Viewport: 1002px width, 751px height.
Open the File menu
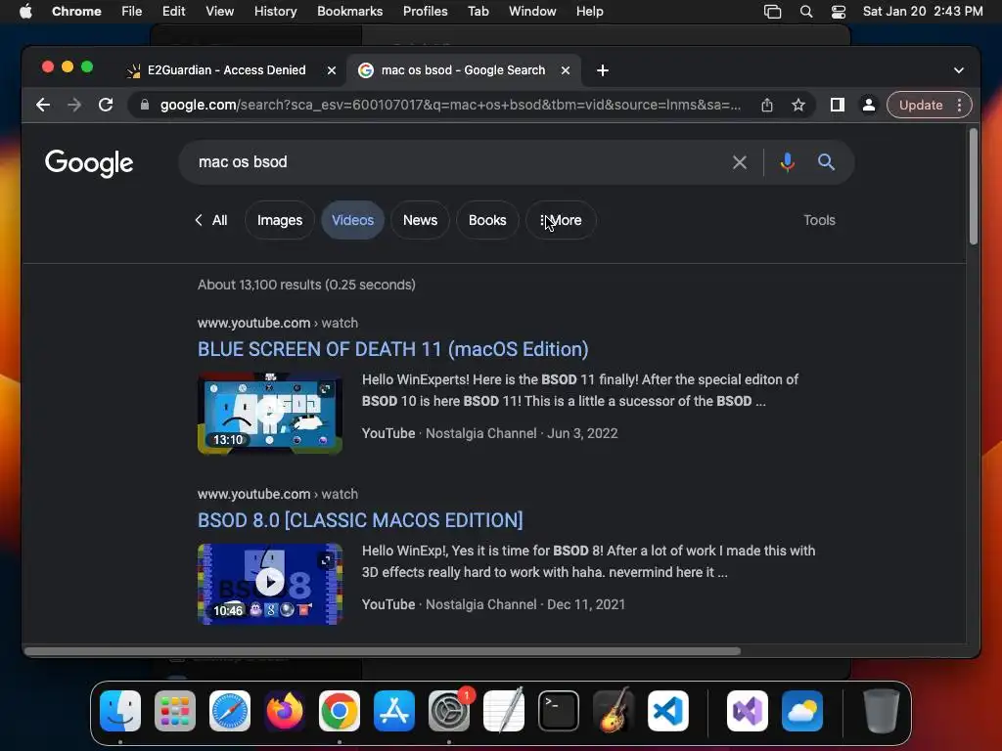coord(132,12)
